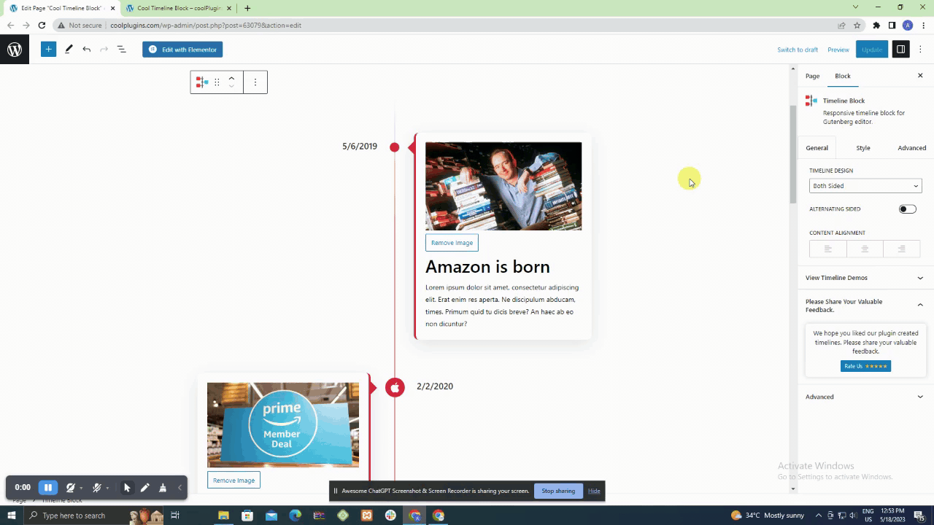Click the block drag handle dots
Image resolution: width=934 pixels, height=525 pixels.
coord(217,82)
